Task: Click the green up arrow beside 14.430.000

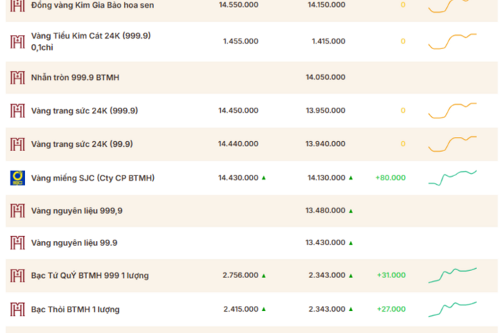Action: (264, 178)
